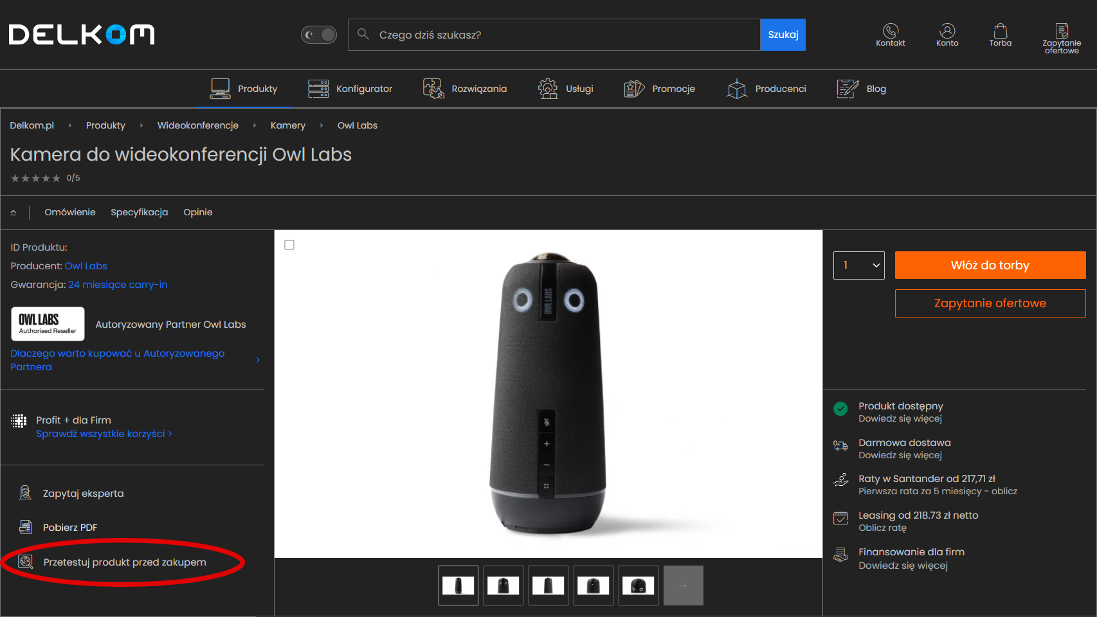The image size is (1097, 617).
Task: Tick the compare checkbox on product image
Action: (x=289, y=245)
